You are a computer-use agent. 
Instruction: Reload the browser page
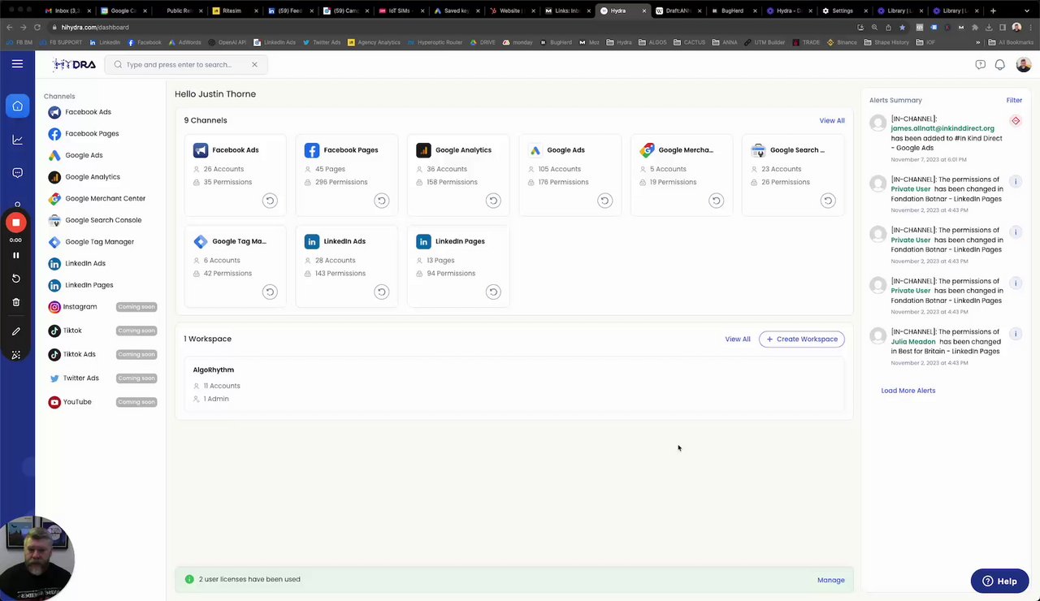37,27
